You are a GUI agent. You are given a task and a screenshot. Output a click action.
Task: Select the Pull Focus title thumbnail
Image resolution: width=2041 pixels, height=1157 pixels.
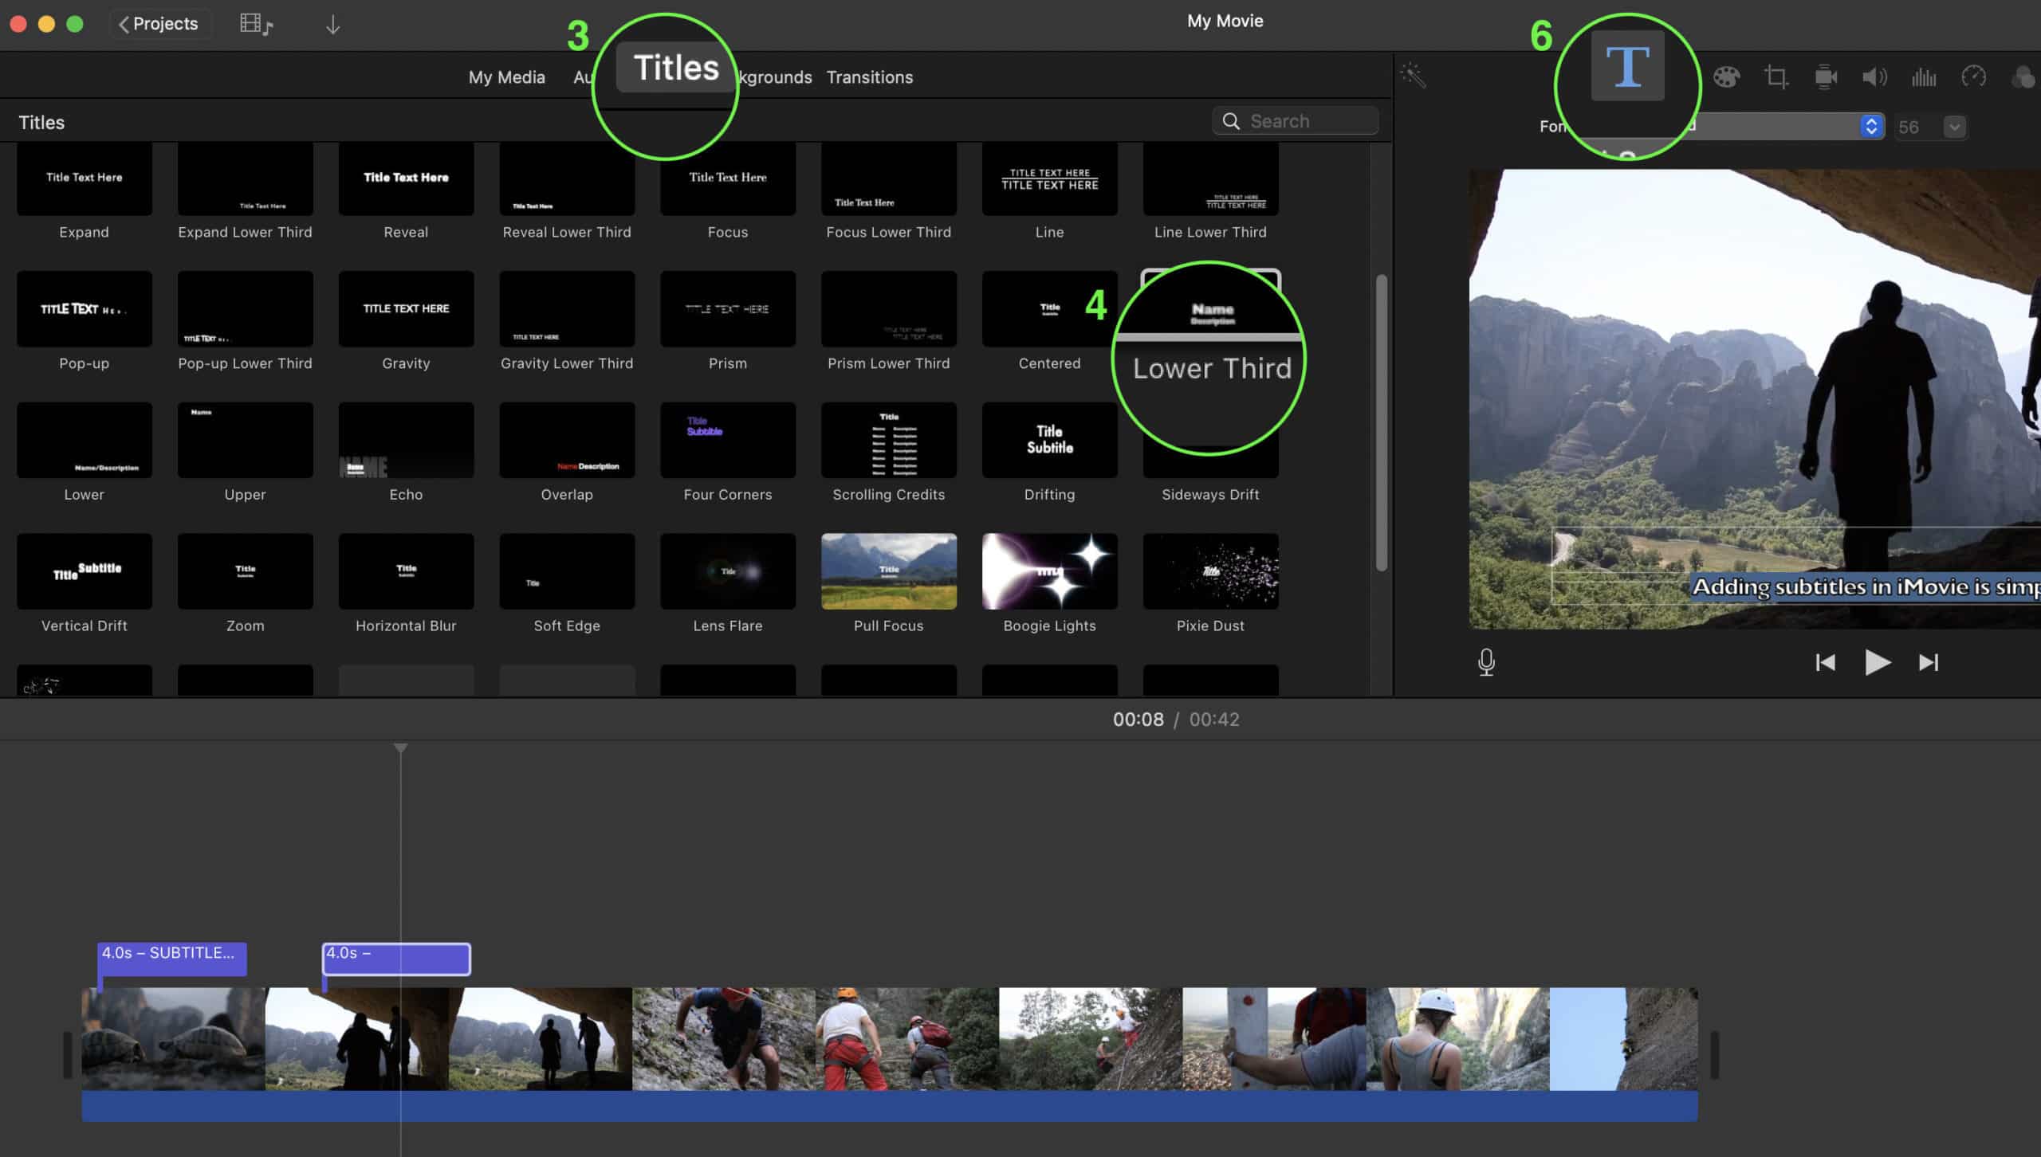tap(888, 571)
